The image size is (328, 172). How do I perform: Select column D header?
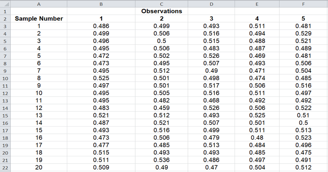212,4
